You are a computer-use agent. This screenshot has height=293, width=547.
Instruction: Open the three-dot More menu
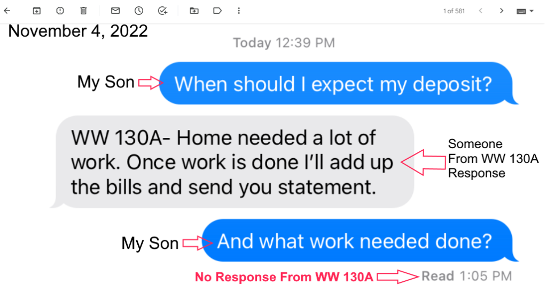239,11
